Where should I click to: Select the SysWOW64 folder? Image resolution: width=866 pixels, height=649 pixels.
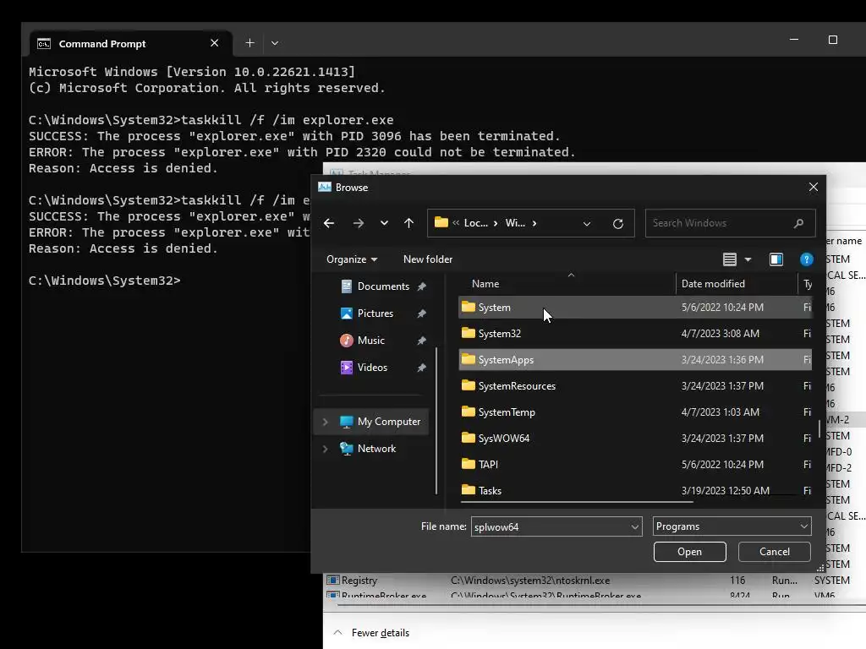point(635,439)
